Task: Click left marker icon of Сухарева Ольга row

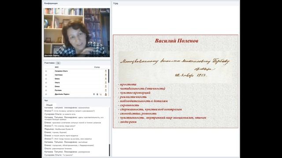Action: (x=46, y=71)
